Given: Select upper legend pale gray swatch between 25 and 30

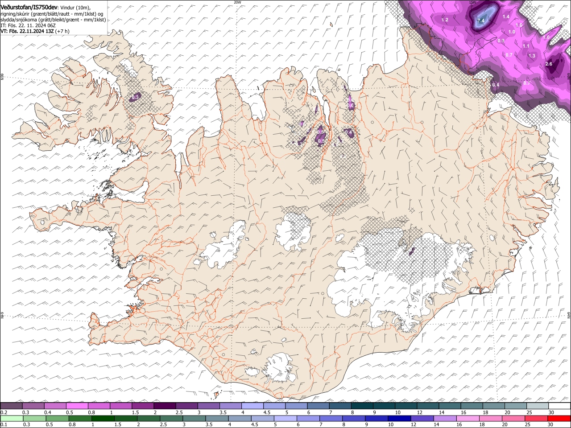Looking at the screenshot, I should pos(538,406).
